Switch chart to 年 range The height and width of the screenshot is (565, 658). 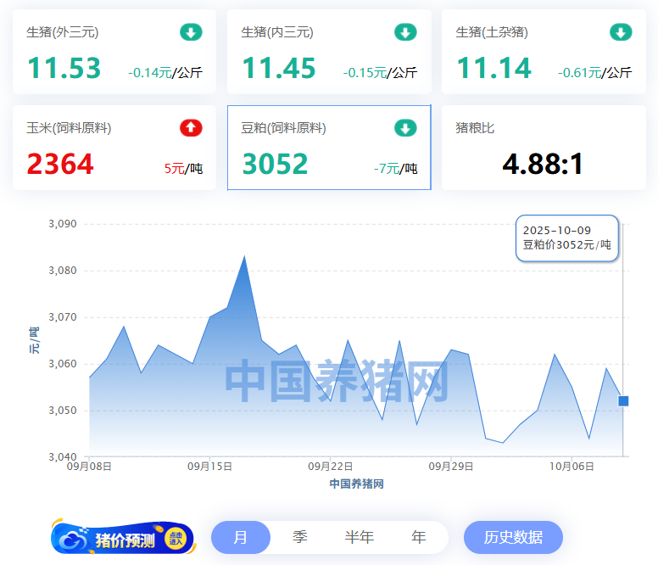coord(419,537)
